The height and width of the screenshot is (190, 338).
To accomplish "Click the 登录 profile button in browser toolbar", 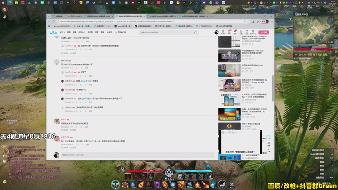I will click(x=265, y=22).
